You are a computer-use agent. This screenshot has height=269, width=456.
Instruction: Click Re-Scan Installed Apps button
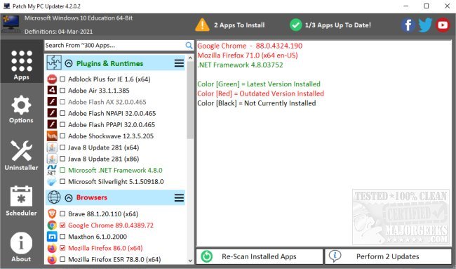[x=260, y=256]
